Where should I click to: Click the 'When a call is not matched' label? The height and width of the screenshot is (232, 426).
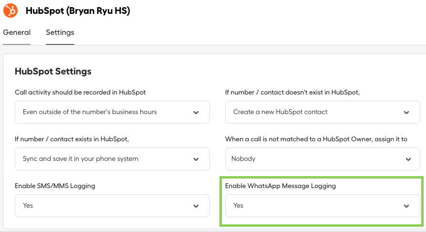(x=316, y=139)
